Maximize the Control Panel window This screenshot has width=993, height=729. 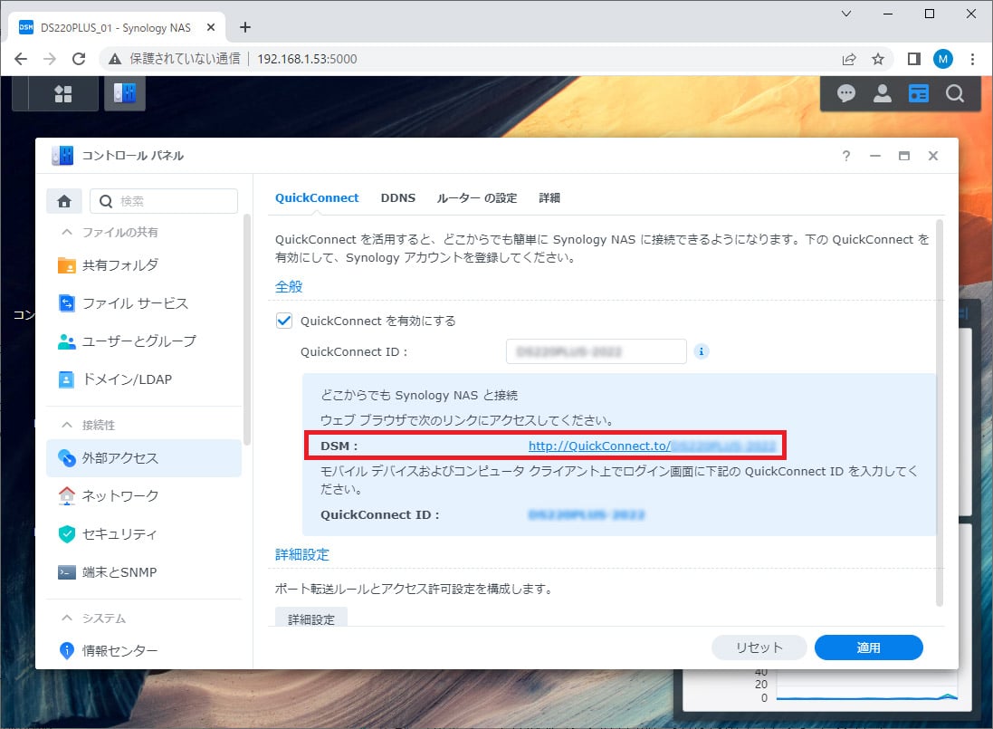[903, 156]
